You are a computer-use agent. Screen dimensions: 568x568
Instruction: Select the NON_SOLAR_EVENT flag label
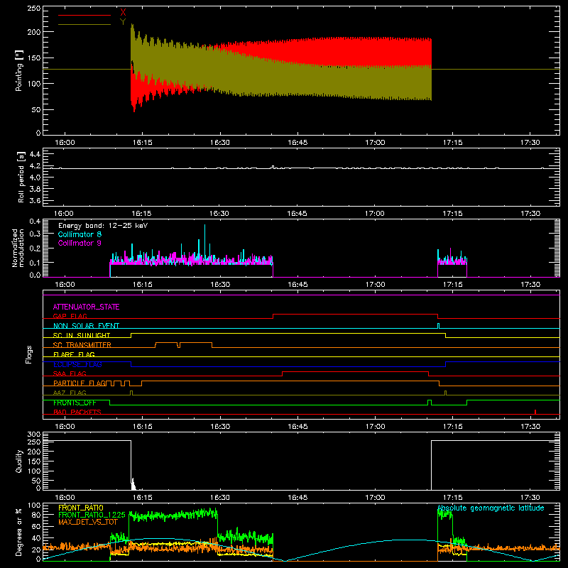click(86, 326)
